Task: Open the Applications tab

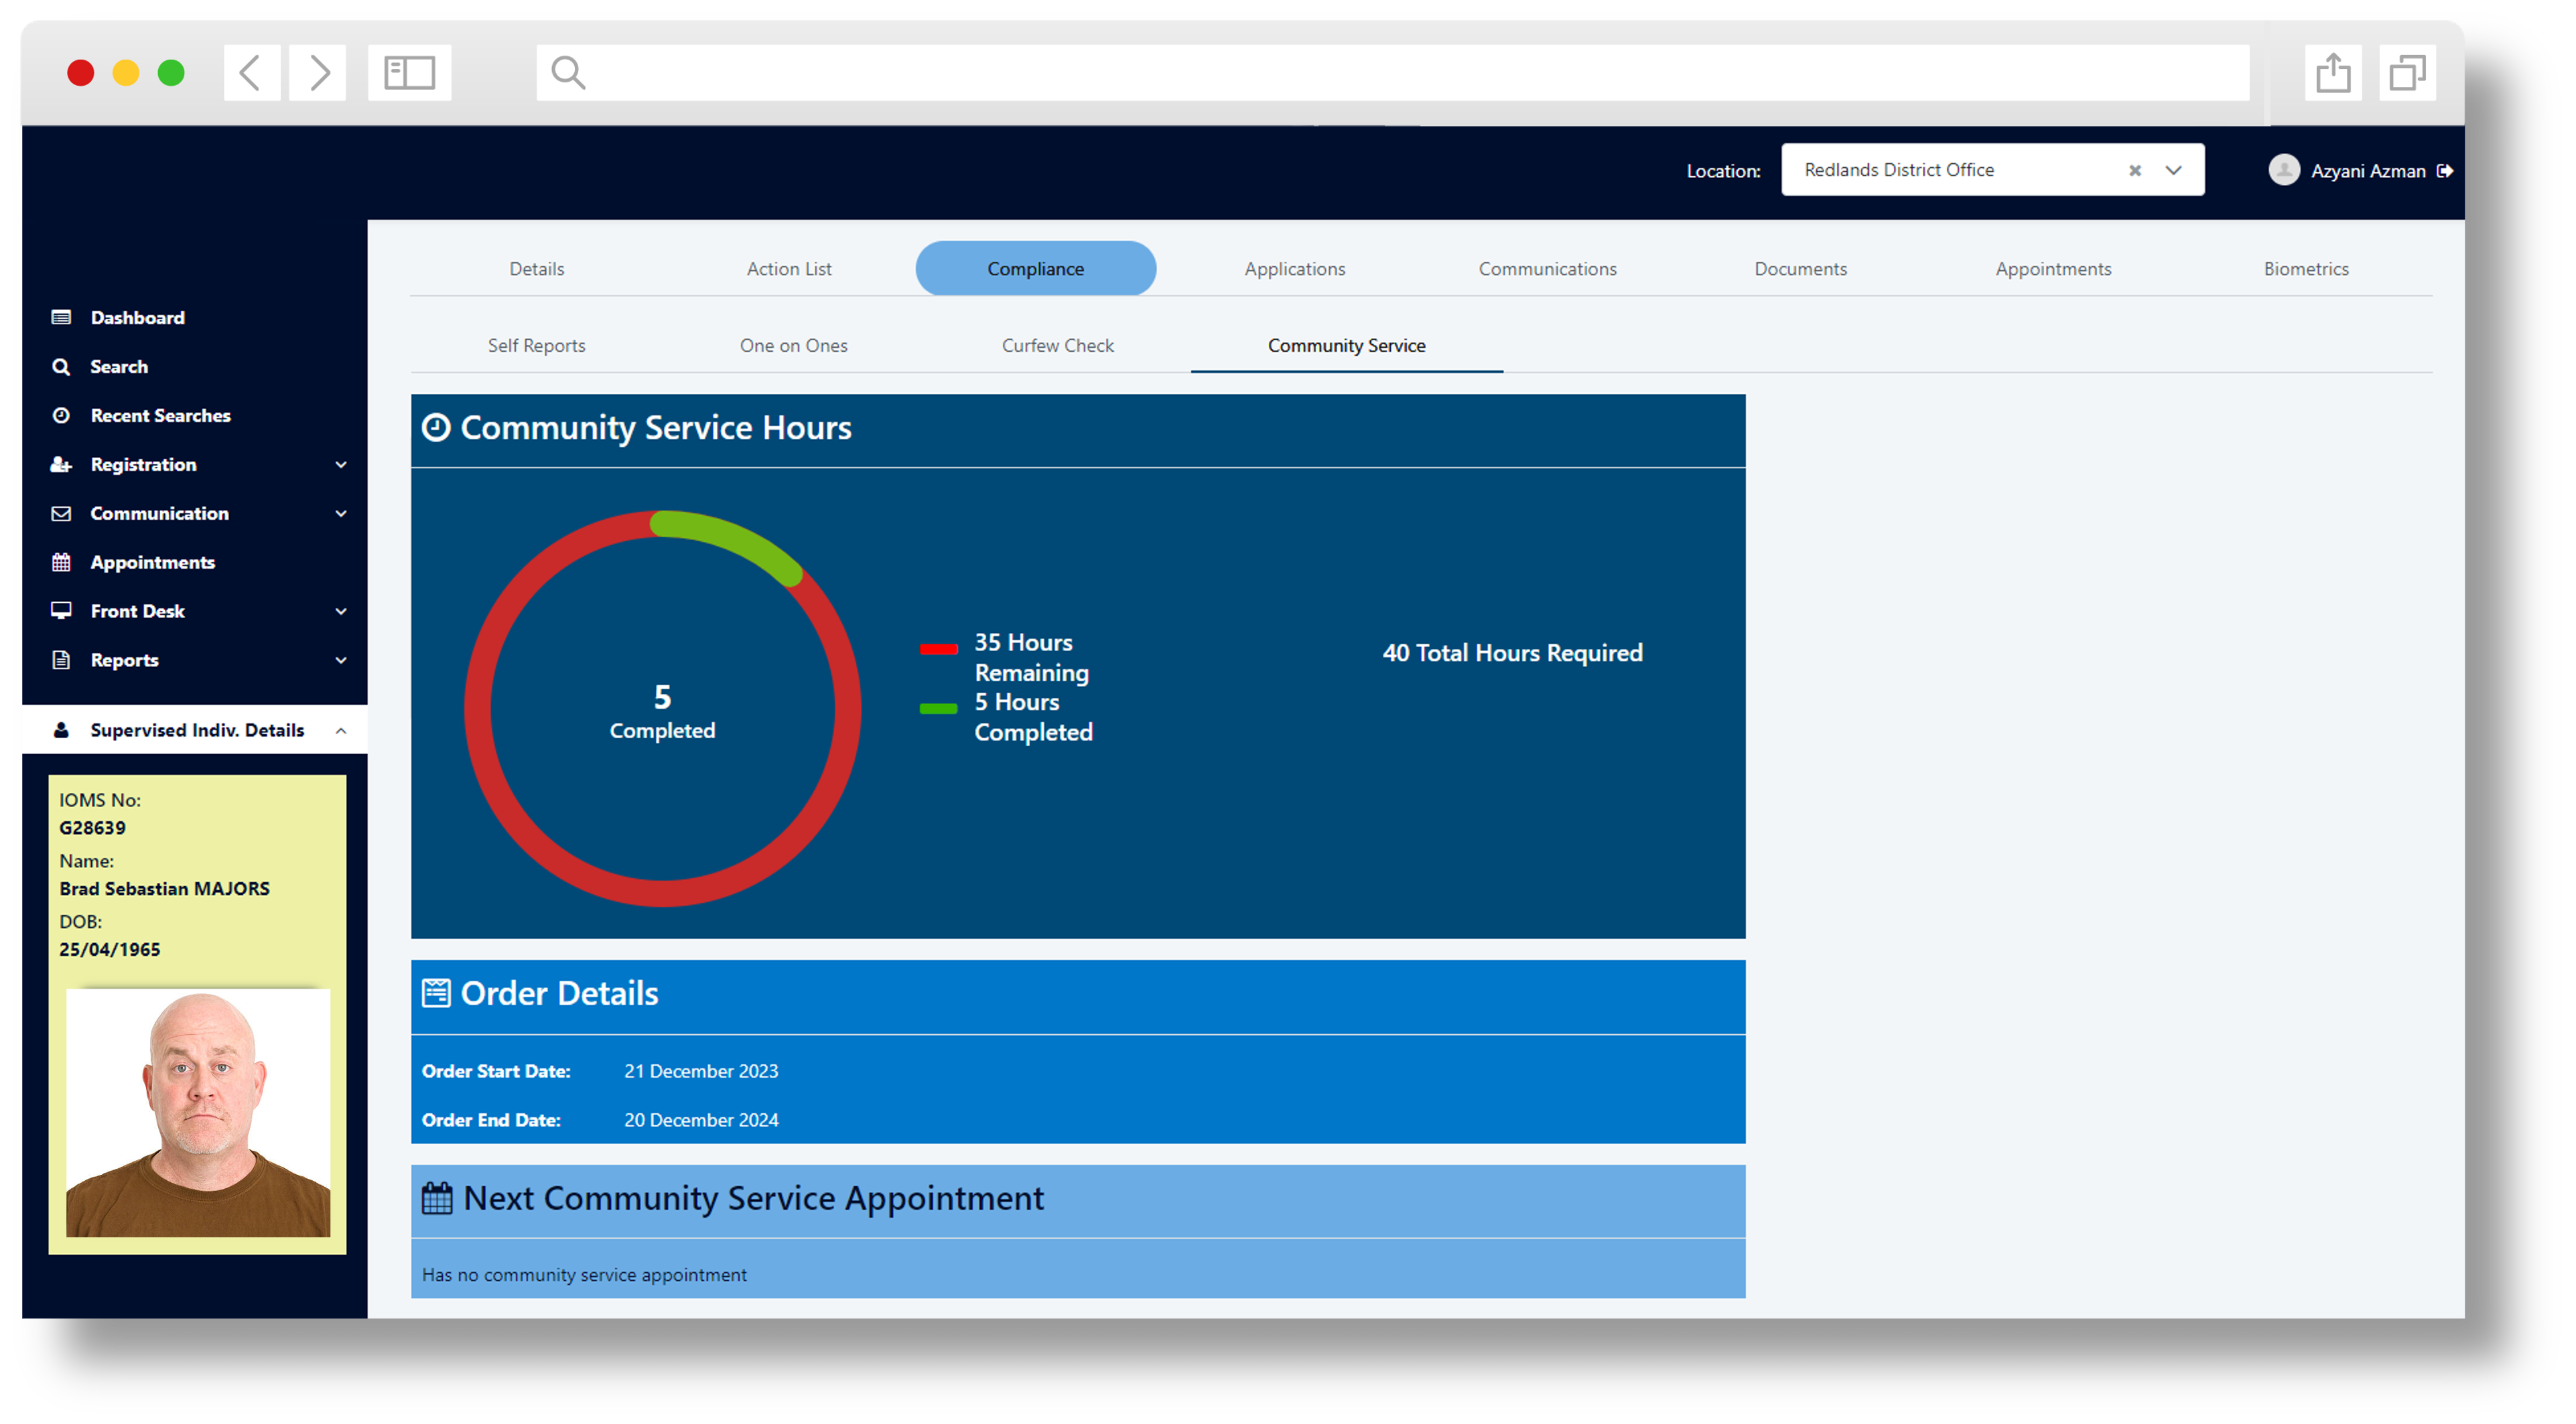Action: (x=1295, y=269)
